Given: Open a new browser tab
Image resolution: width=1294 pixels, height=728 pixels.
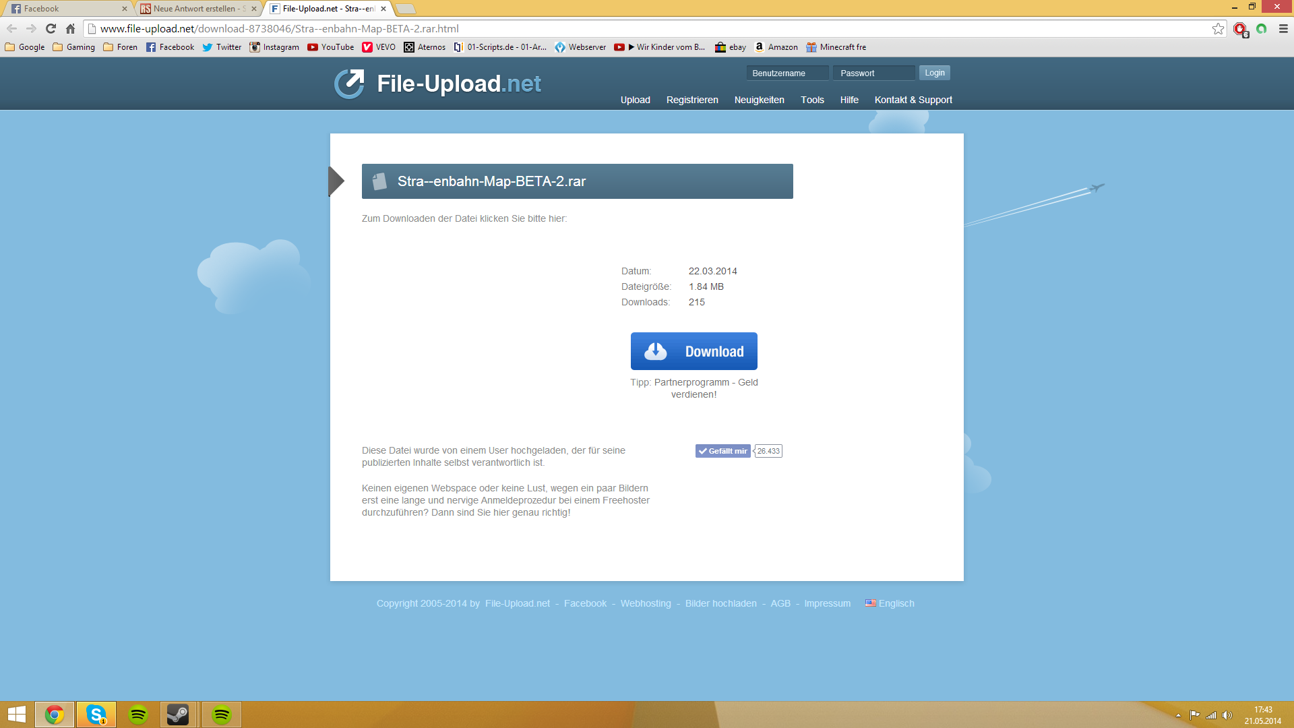Looking at the screenshot, I should click(x=405, y=9).
